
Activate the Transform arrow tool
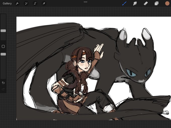(44, 4)
